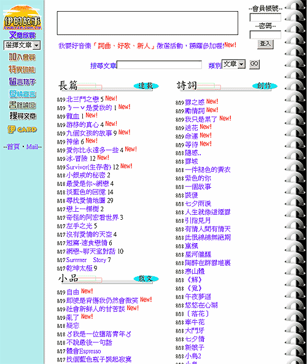Open the story link Survivor(生存者)
The width and height of the screenshot is (307, 364).
coord(88,167)
